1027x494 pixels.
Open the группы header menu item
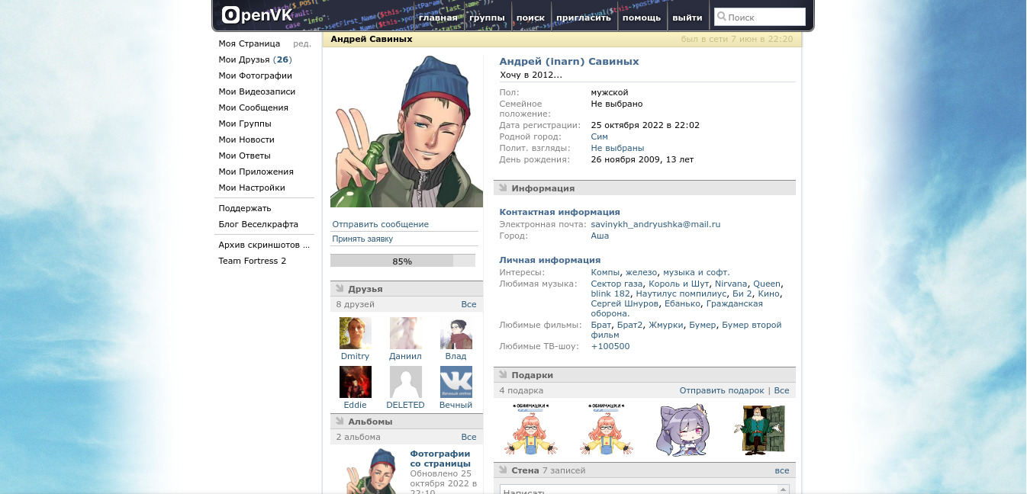pyautogui.click(x=487, y=18)
